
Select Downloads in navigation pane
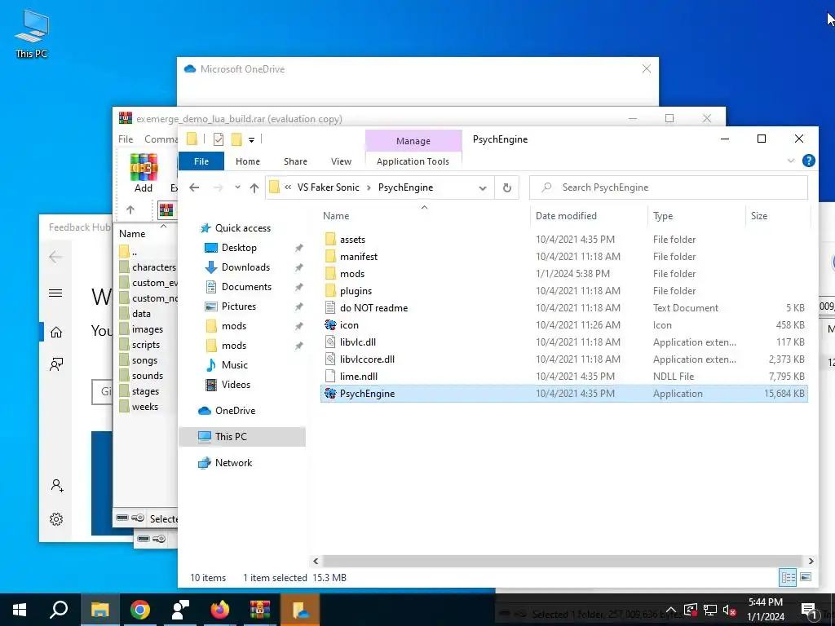[x=245, y=267]
